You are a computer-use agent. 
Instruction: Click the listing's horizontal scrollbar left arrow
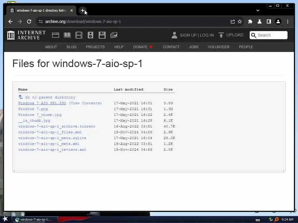tap(14, 171)
